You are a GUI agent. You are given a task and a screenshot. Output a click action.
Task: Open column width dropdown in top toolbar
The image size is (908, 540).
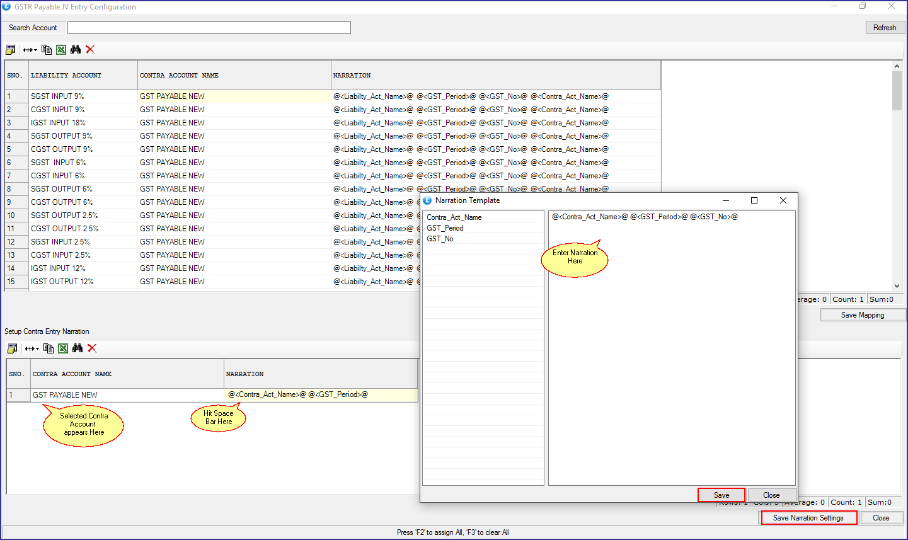point(30,50)
